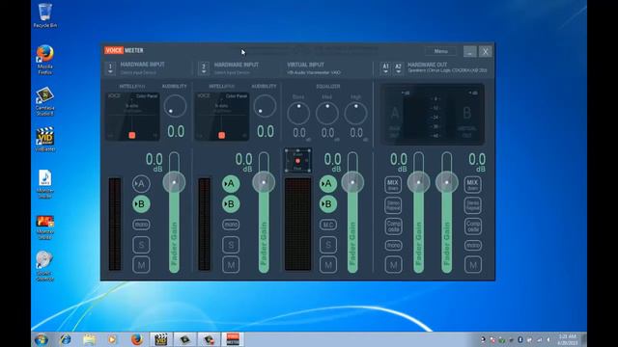Toggle mono on Hardware Input 1 strip
618x347 pixels.
click(x=141, y=225)
